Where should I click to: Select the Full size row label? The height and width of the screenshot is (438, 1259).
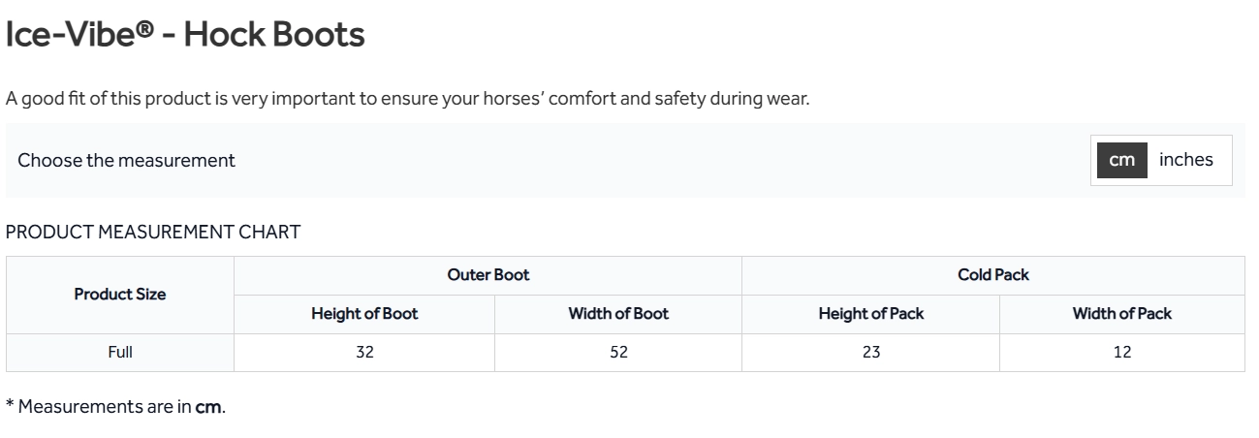[120, 353]
